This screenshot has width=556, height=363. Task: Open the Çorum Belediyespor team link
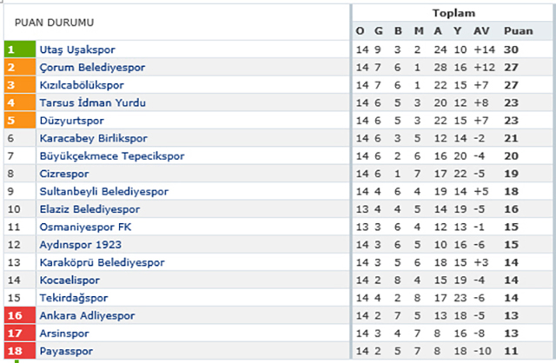click(92, 68)
